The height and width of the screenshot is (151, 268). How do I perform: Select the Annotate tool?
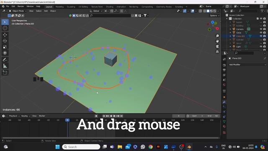point(5,60)
